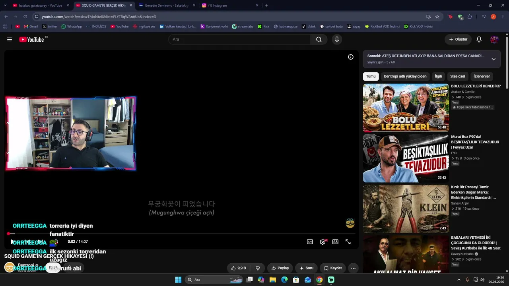
Task: Open the Chrome three-dot menu
Action: coord(503,17)
